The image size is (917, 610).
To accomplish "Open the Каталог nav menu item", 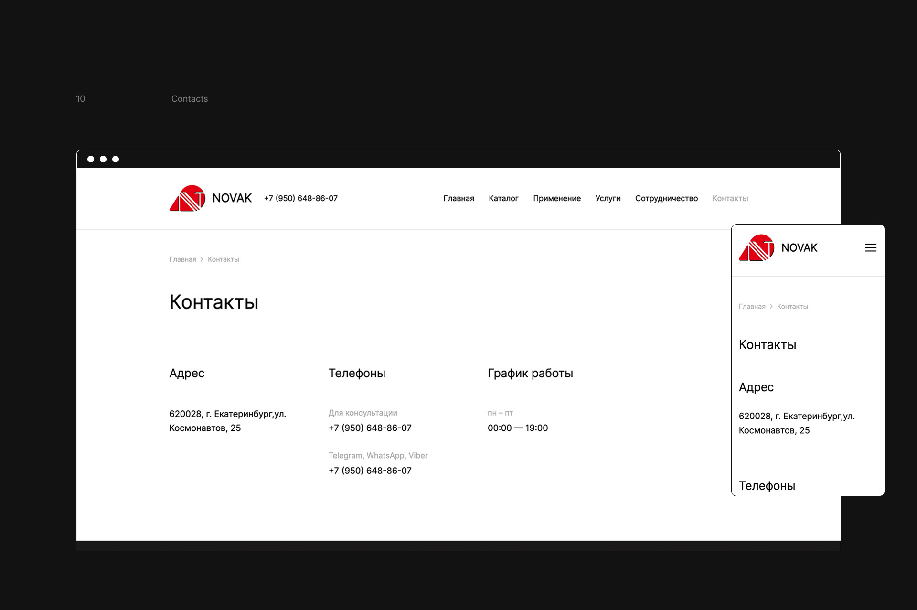I will pos(503,198).
